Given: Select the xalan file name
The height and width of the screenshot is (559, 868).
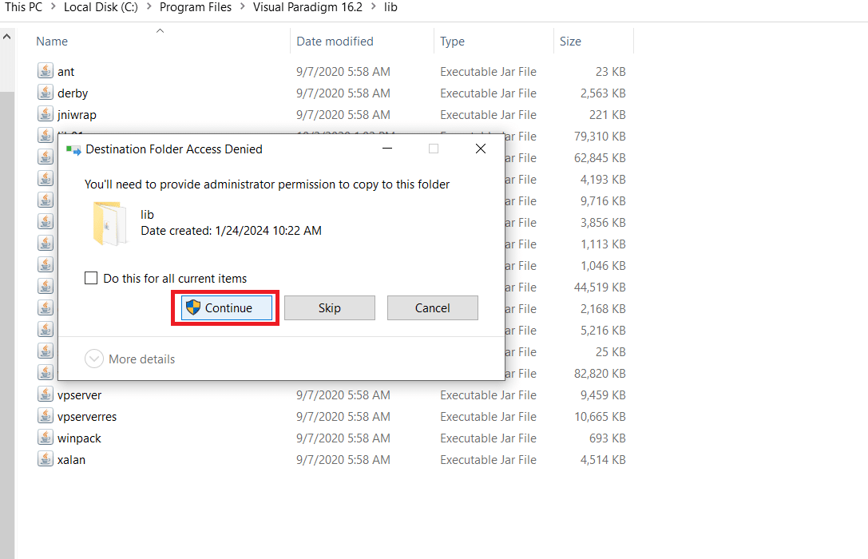Looking at the screenshot, I should [x=71, y=460].
